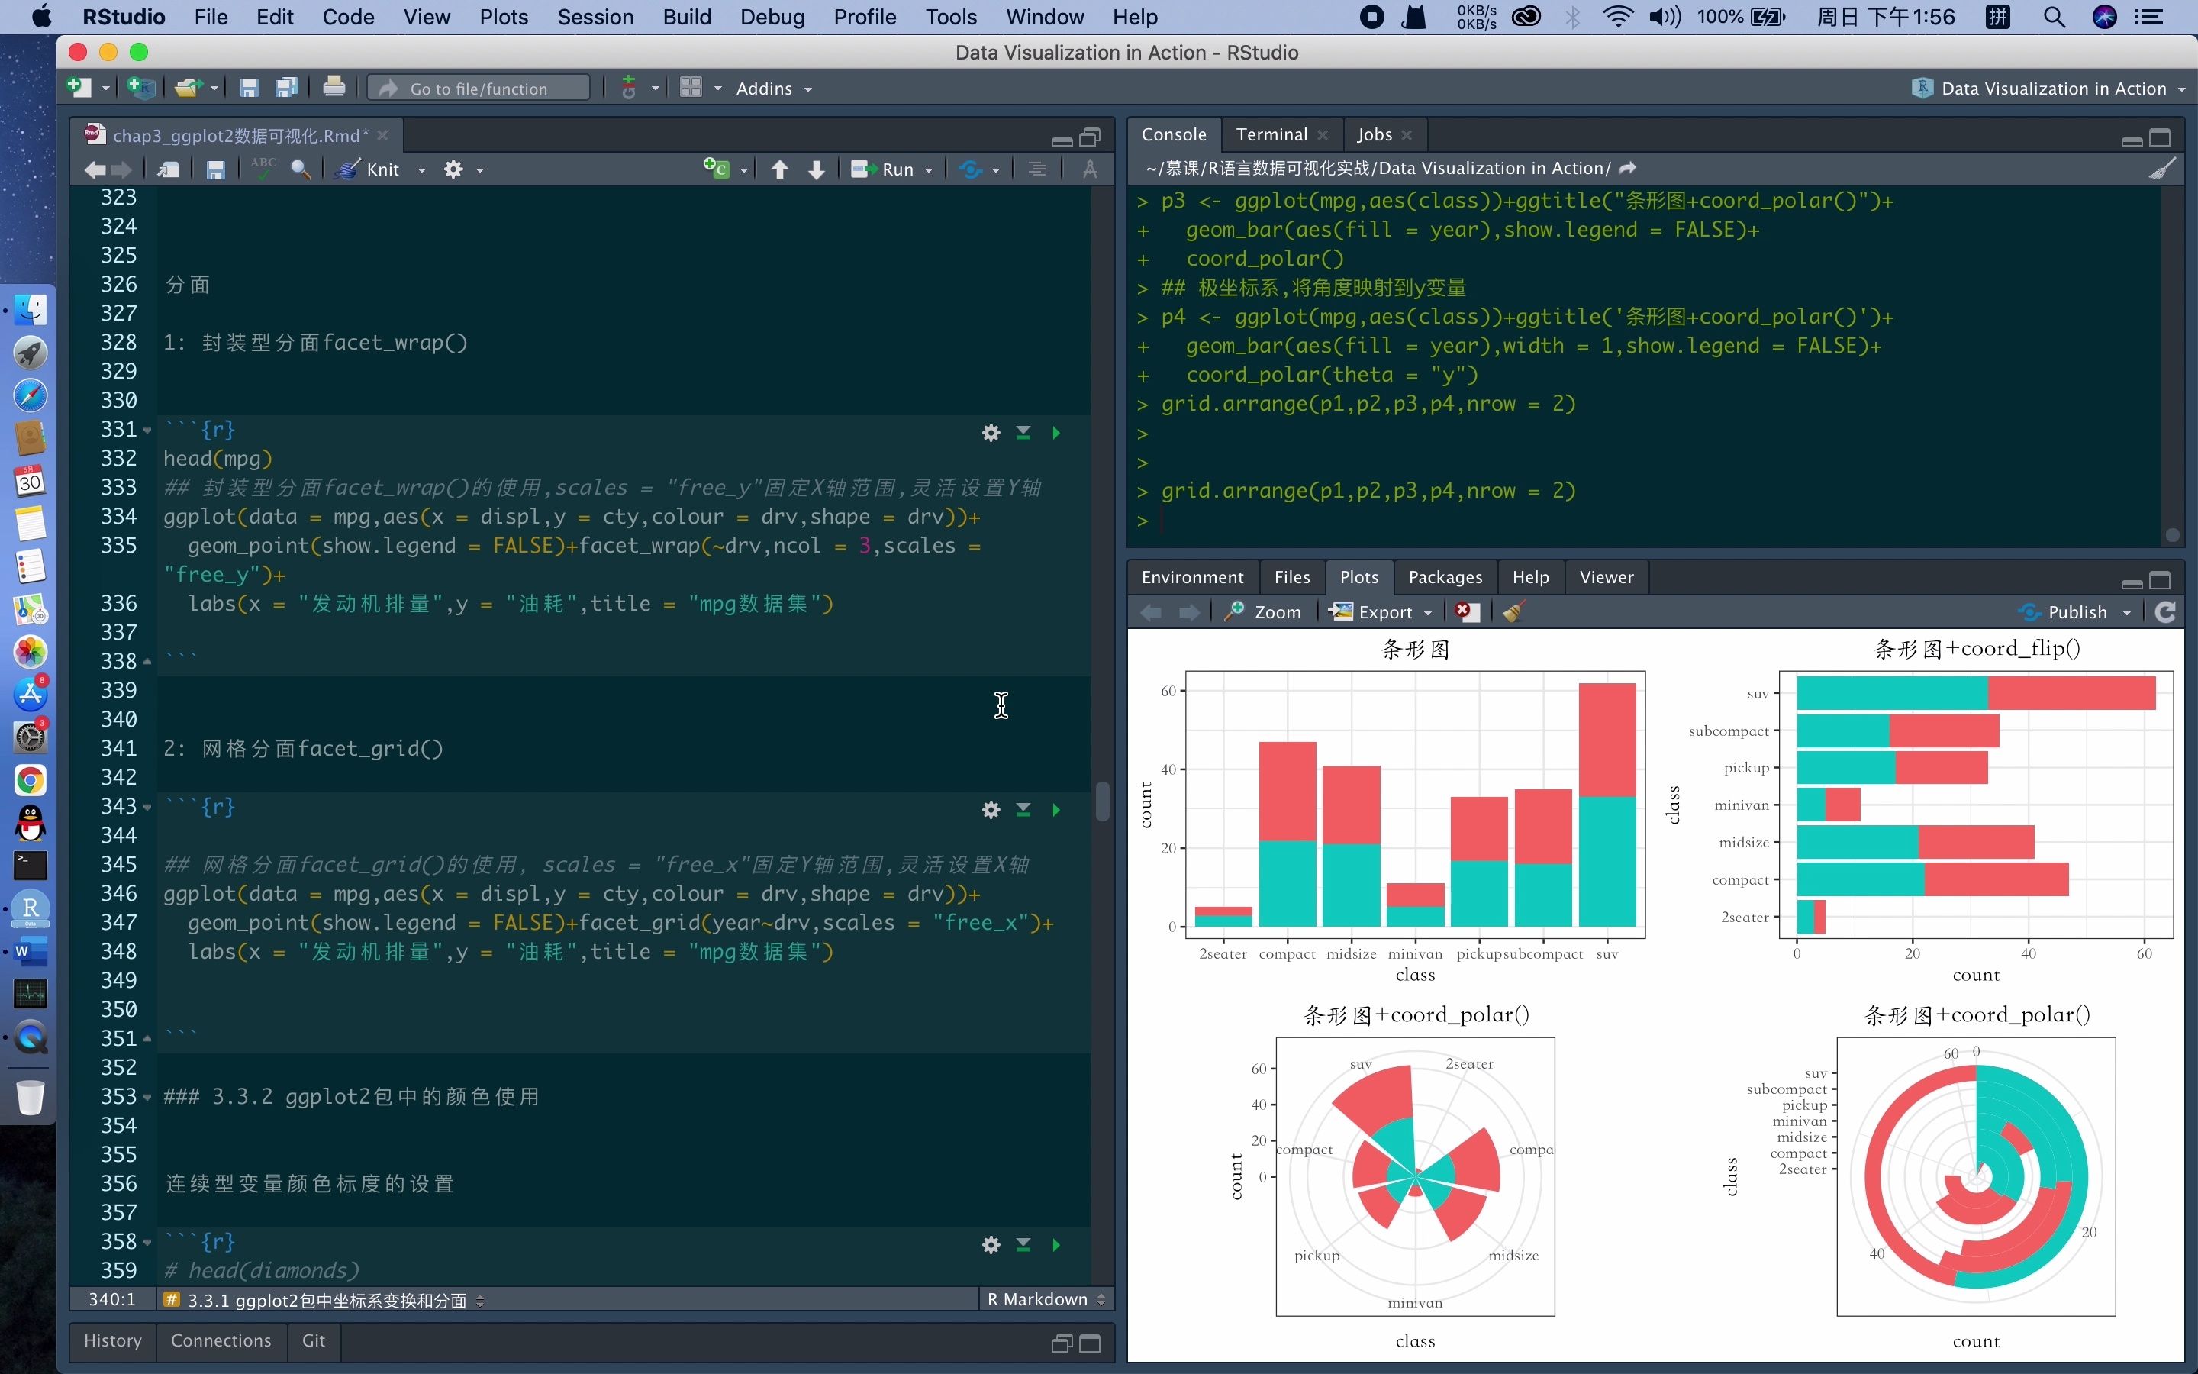Collapse the section header at line 353
The height and width of the screenshot is (1374, 2198).
(147, 1097)
